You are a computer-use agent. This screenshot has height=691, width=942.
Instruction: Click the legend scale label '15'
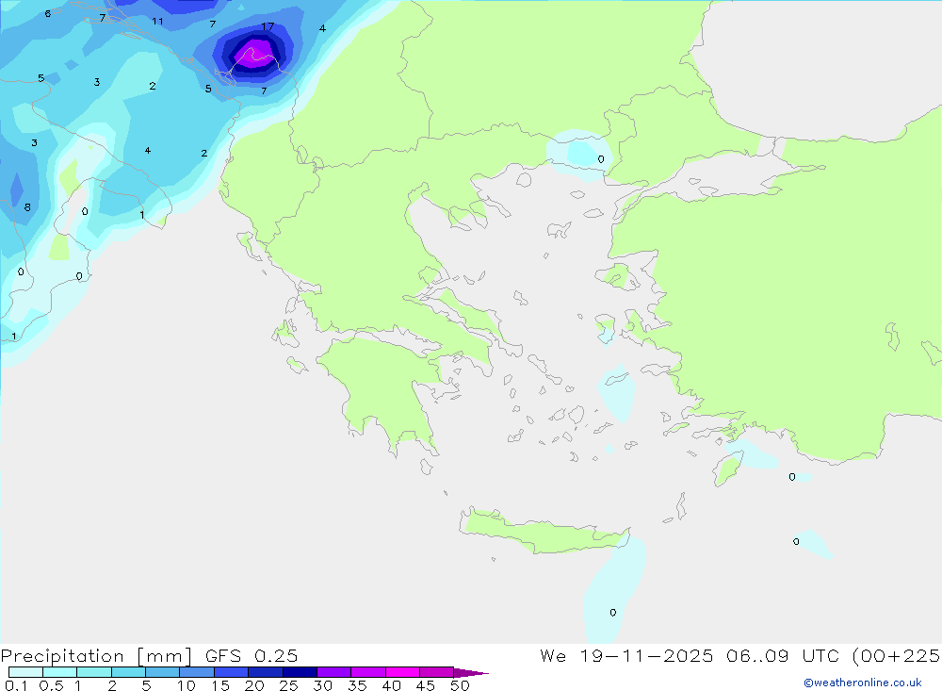coord(220,685)
